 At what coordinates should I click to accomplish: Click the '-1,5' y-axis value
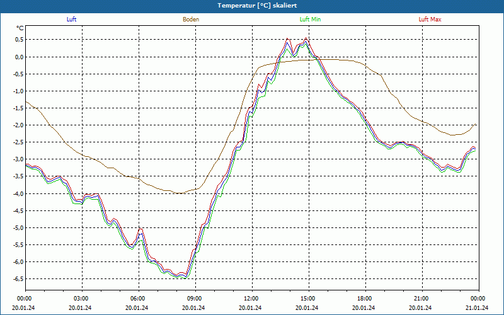coord(18,108)
